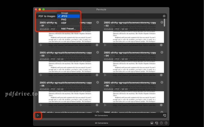Click the 432x648 • PDF • 98 KB info on card 02
204x127 pixels.
click(x=116, y=29)
